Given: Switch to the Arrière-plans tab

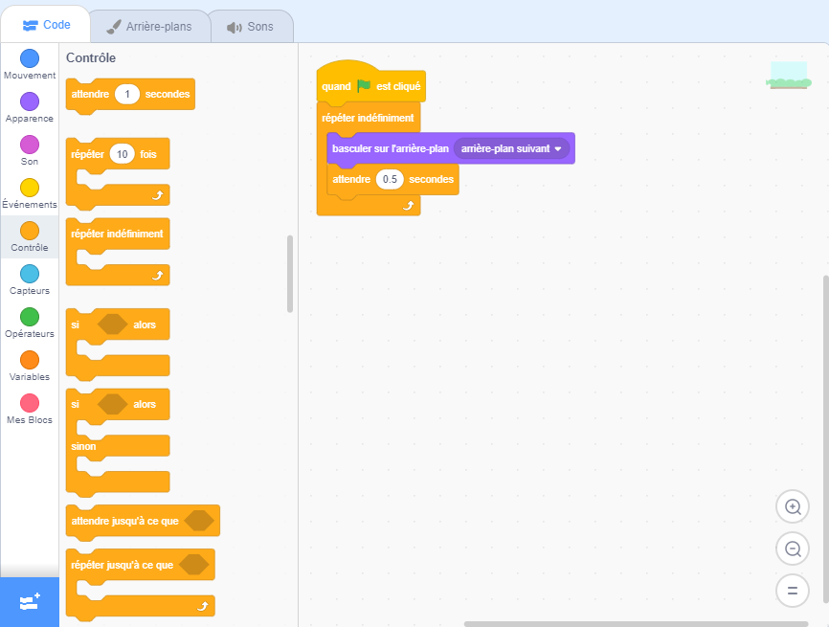Looking at the screenshot, I should 148,26.
